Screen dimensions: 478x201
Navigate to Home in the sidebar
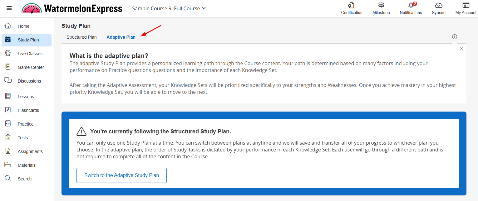coord(23,26)
